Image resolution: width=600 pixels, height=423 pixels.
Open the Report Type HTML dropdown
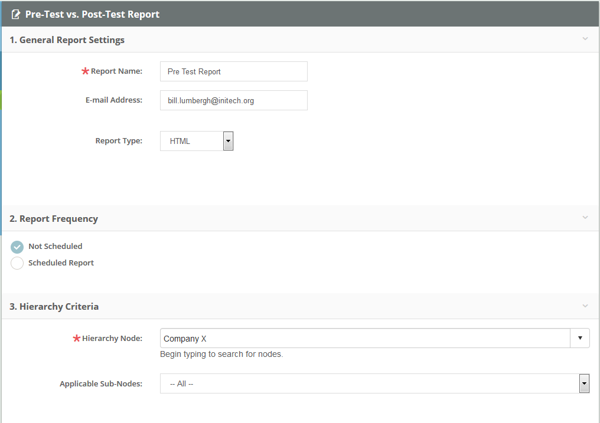228,141
